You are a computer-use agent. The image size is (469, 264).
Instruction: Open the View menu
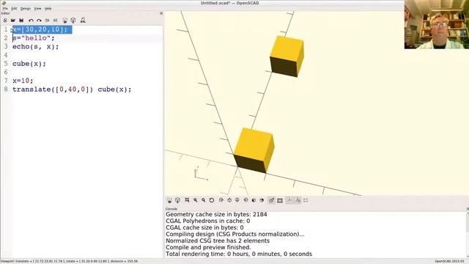click(37, 9)
